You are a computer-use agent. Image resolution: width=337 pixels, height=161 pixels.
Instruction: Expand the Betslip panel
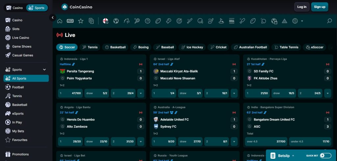pyautogui.click(x=293, y=156)
